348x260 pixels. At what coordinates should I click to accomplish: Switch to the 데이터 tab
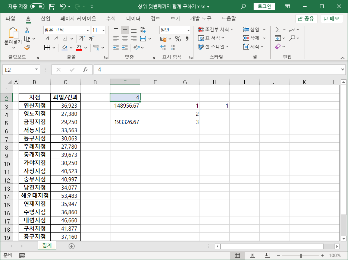133,19
